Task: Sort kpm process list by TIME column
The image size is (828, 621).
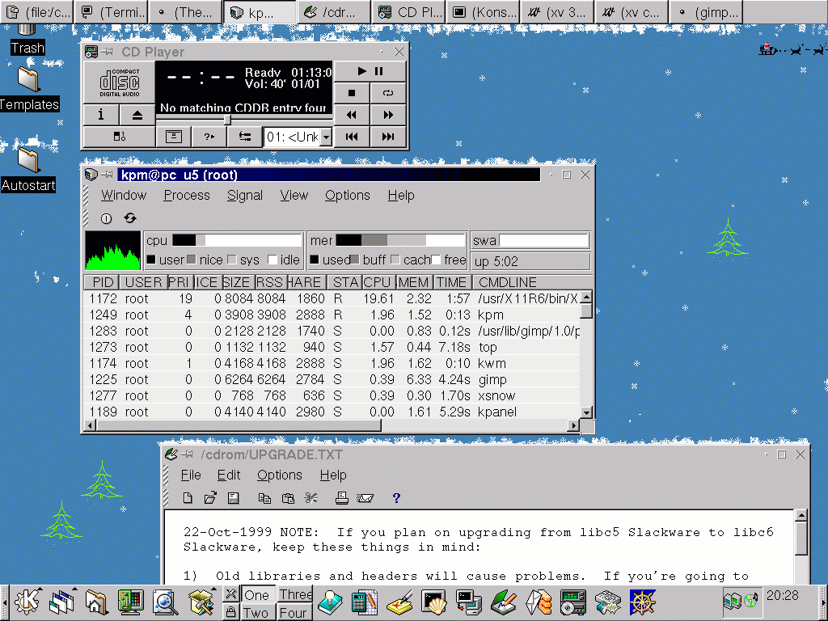Action: point(451,282)
